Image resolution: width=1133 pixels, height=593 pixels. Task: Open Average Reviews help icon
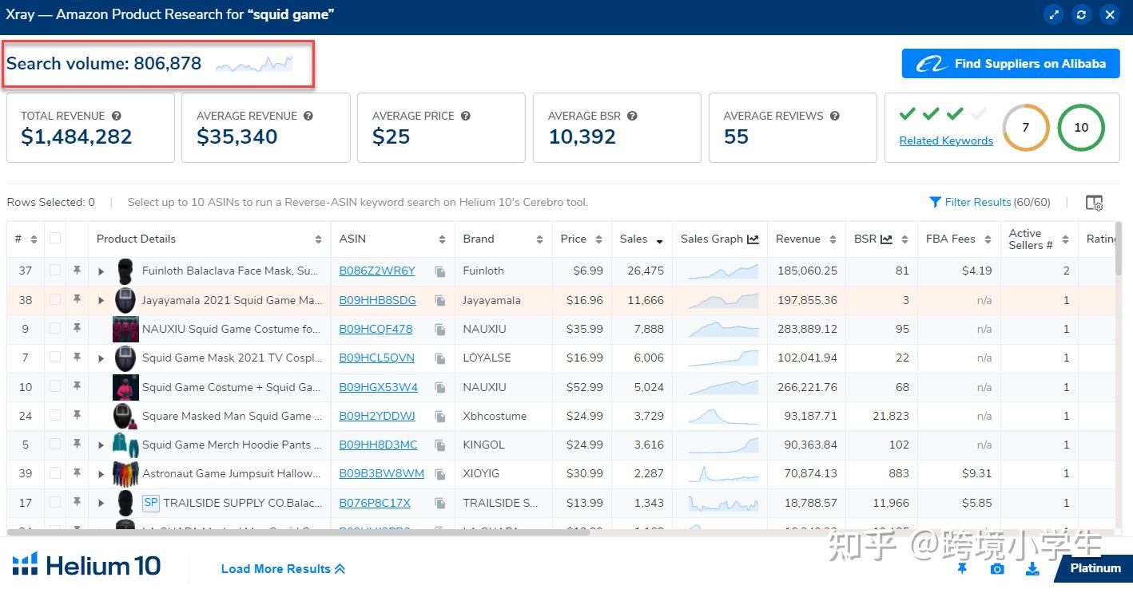[835, 116]
